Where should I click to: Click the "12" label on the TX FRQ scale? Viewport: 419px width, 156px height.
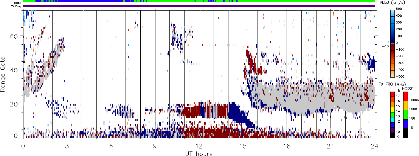point(398,122)
